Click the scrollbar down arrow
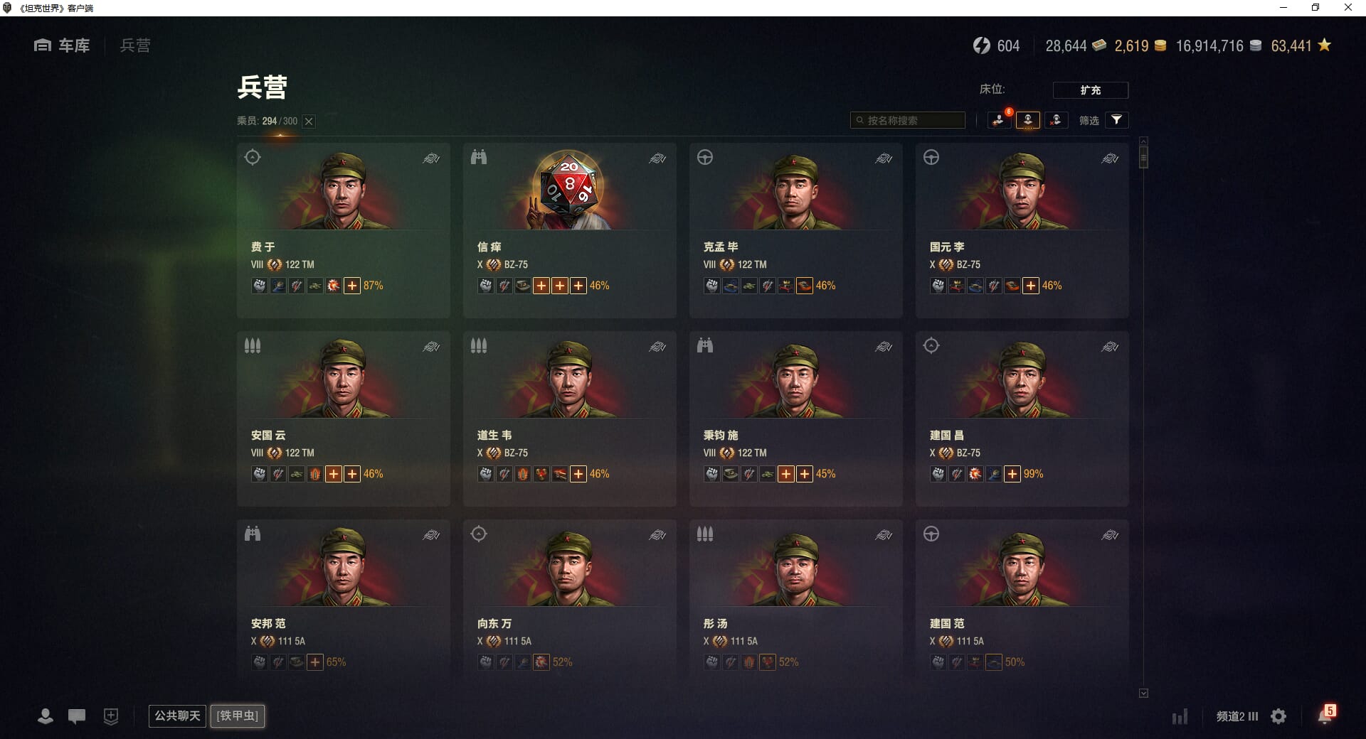The height and width of the screenshot is (739, 1366). tap(1143, 693)
